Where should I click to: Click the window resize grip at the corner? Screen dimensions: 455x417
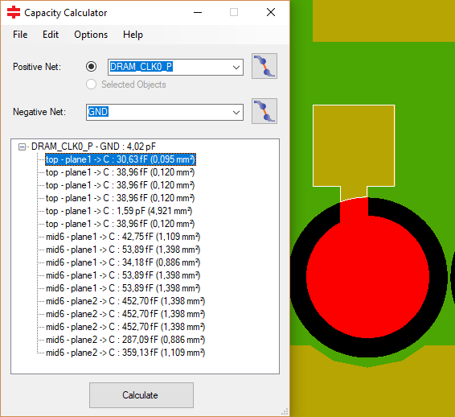[285, 411]
